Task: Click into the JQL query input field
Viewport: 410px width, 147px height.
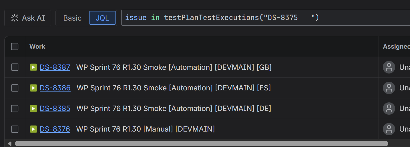Action: coord(266,18)
